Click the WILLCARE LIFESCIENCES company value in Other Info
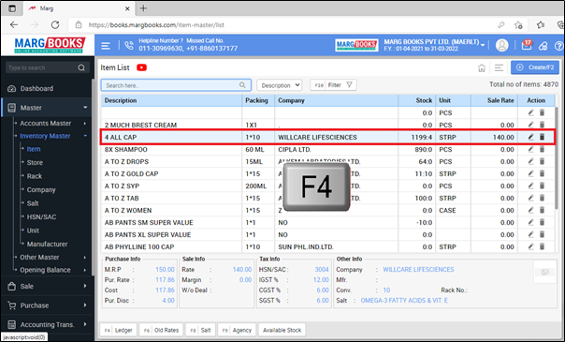565x342 pixels. tap(418, 270)
